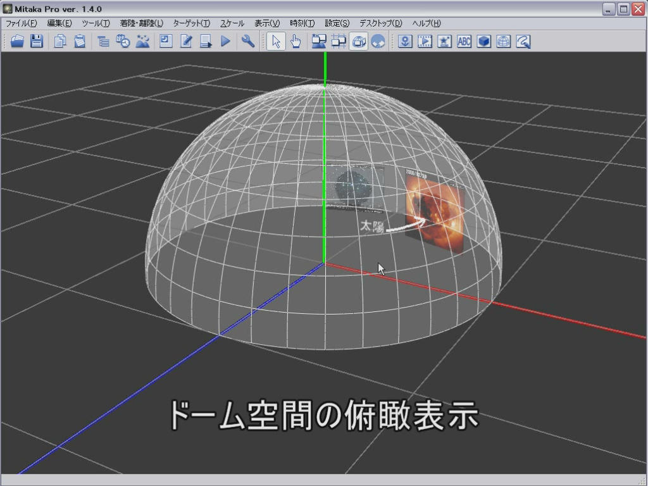Click the blue 3D cube icon
The image size is (648, 486).
(x=484, y=41)
